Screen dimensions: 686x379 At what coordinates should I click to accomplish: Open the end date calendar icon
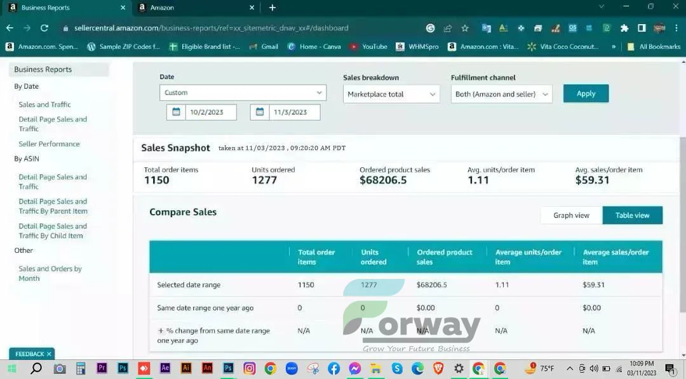259,112
